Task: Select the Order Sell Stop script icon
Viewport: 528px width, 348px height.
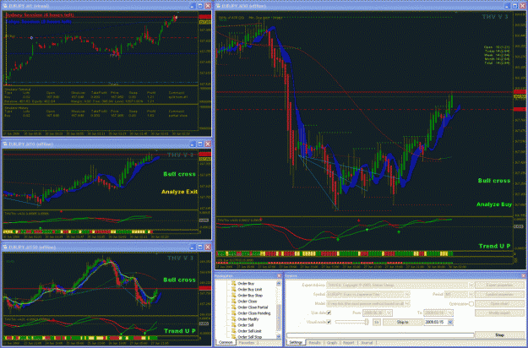Action: (234, 336)
